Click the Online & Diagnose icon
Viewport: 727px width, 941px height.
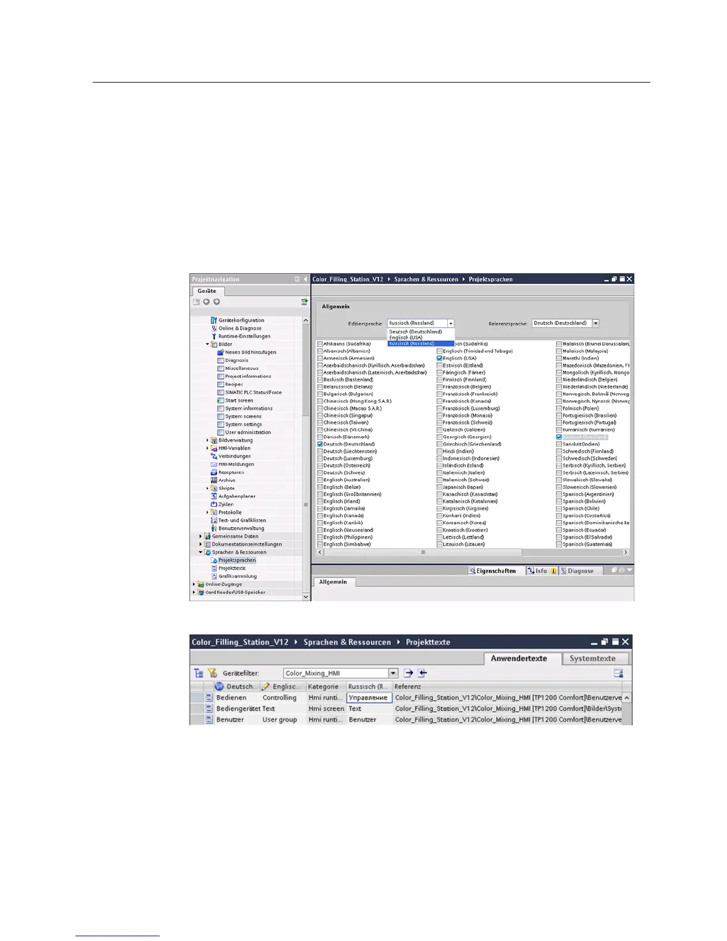[x=214, y=328]
